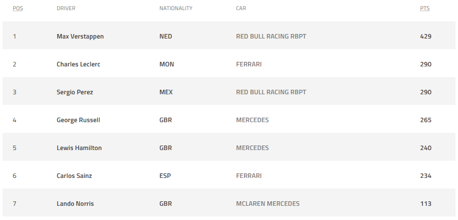
Task: Click the 429 points value
Action: tap(426, 36)
